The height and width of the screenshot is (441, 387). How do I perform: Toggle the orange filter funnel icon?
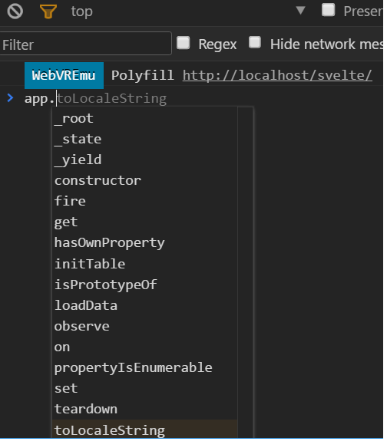point(48,12)
